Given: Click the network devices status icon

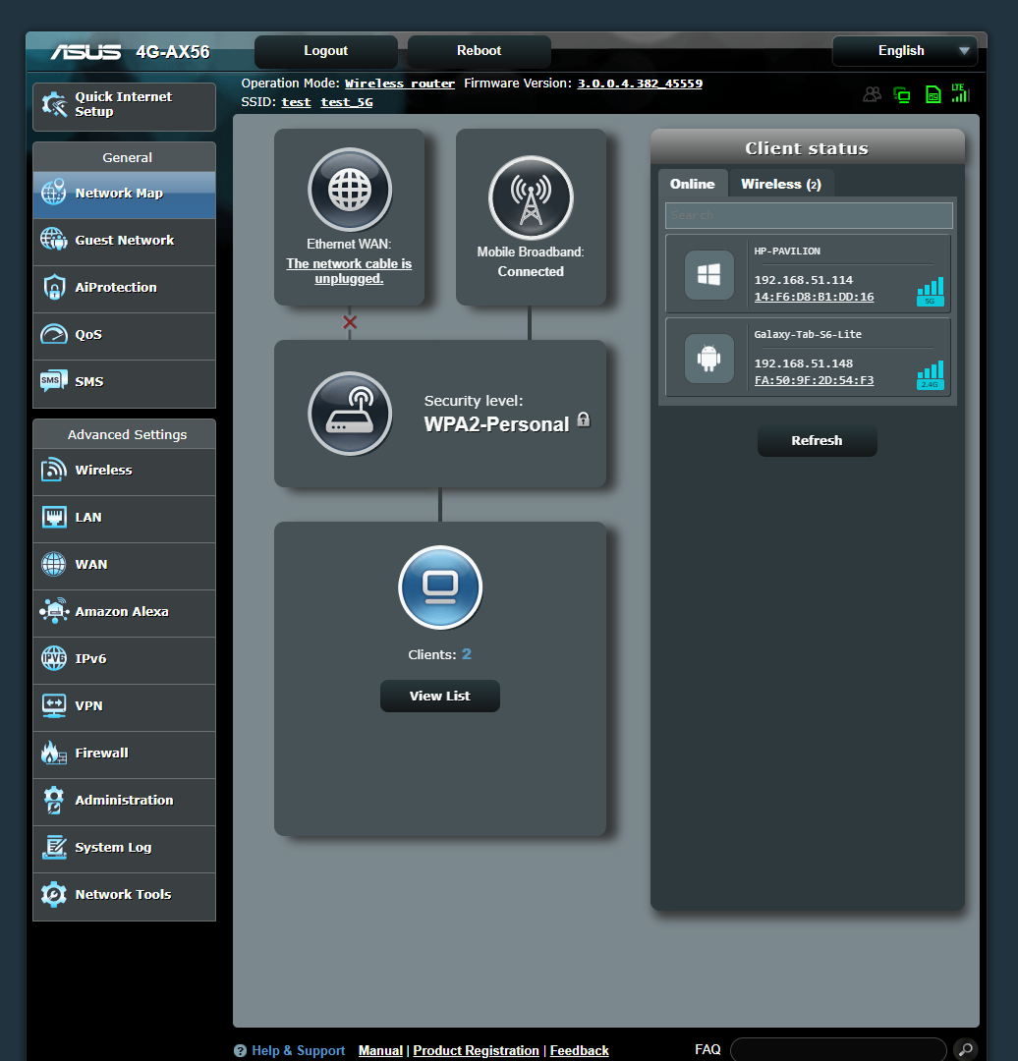Looking at the screenshot, I should [x=902, y=94].
